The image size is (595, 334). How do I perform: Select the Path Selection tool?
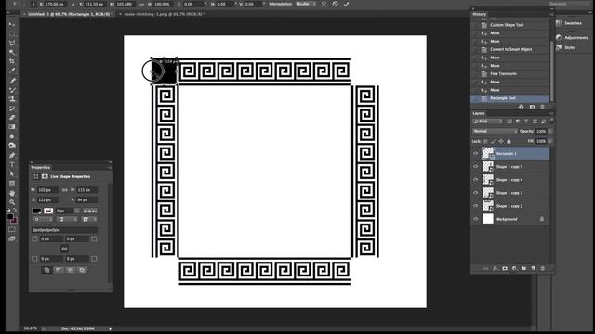coord(12,173)
